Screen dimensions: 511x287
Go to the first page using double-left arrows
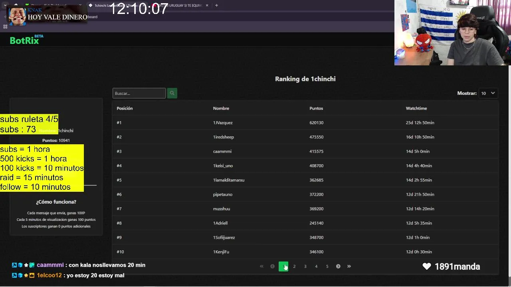(x=261, y=266)
